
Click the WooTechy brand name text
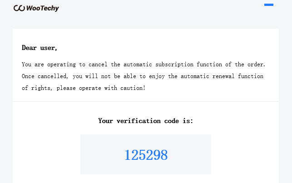42,8
